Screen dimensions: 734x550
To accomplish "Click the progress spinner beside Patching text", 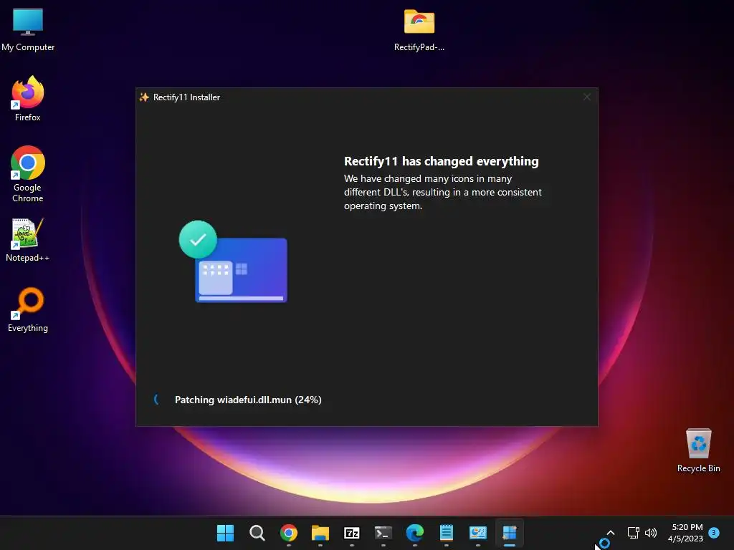I will pos(156,400).
